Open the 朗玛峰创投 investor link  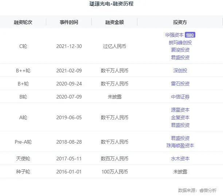point(180,42)
